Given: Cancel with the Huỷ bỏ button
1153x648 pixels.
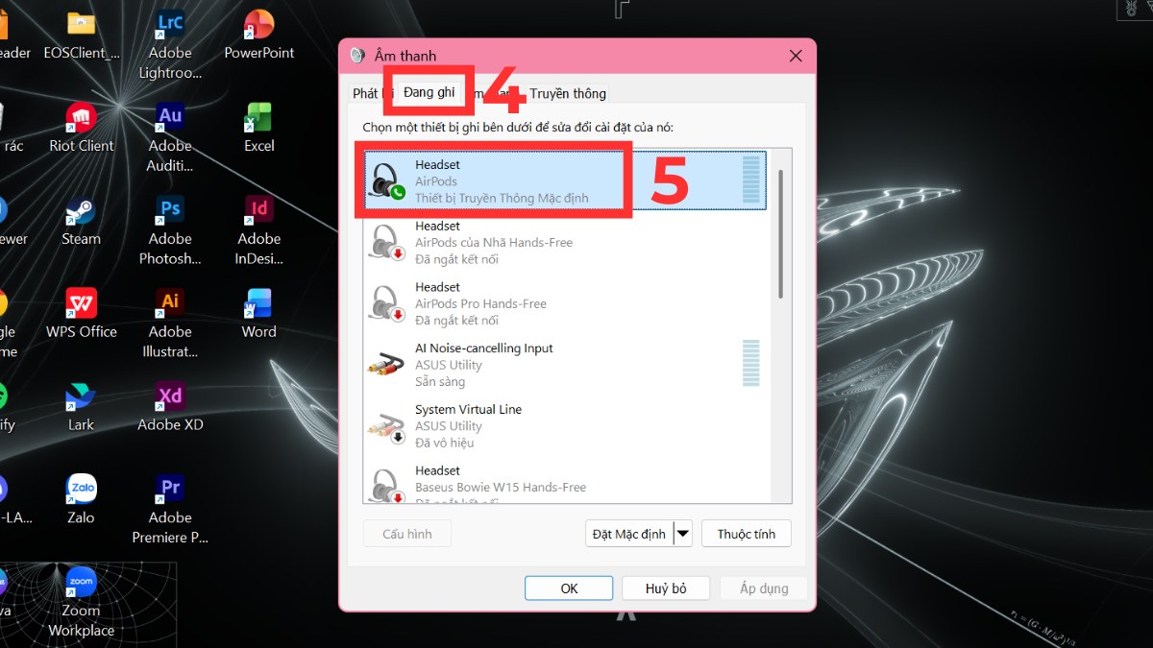Looking at the screenshot, I should [x=666, y=588].
